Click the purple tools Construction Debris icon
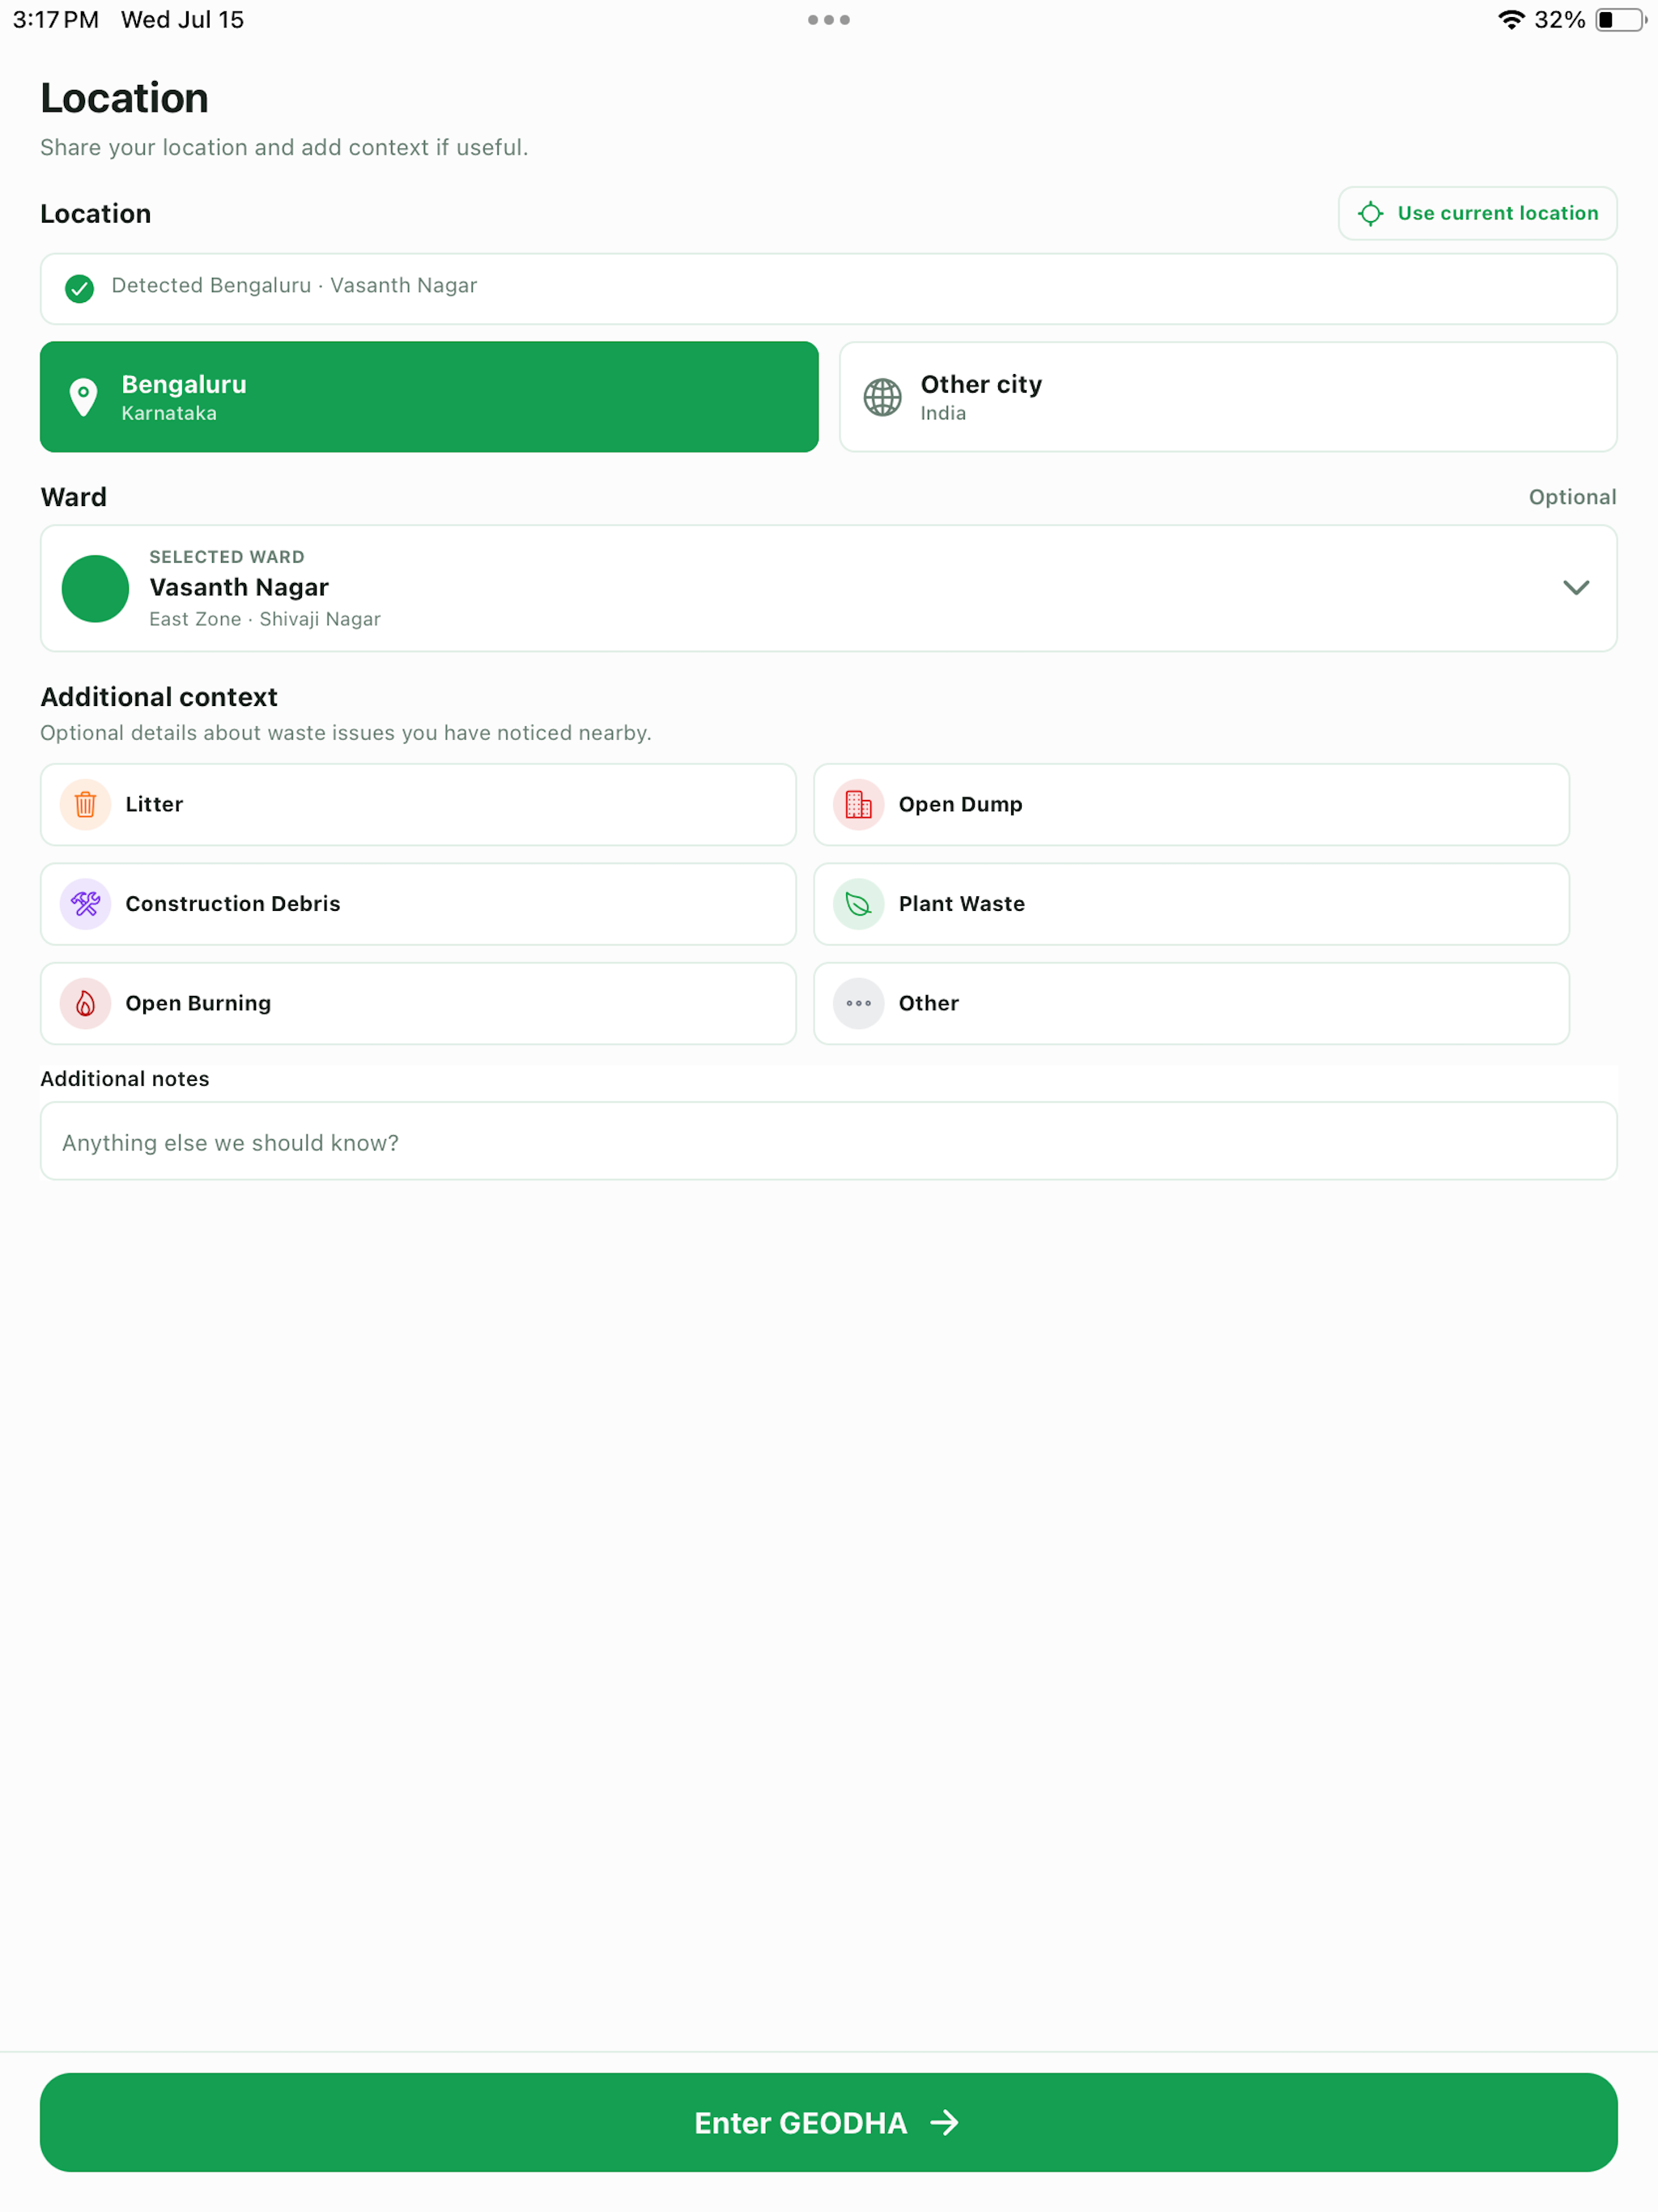The height and width of the screenshot is (2212, 1658). pos(86,904)
